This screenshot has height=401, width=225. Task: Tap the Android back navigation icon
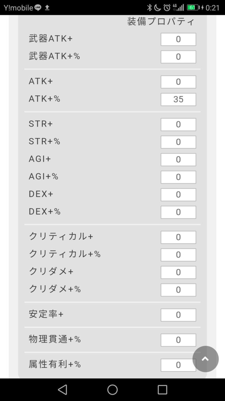pyautogui.click(x=62, y=390)
